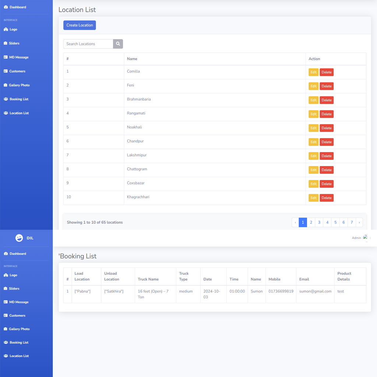377x377 pixels.
Task: Click the magnifier search button
Action: (118, 44)
